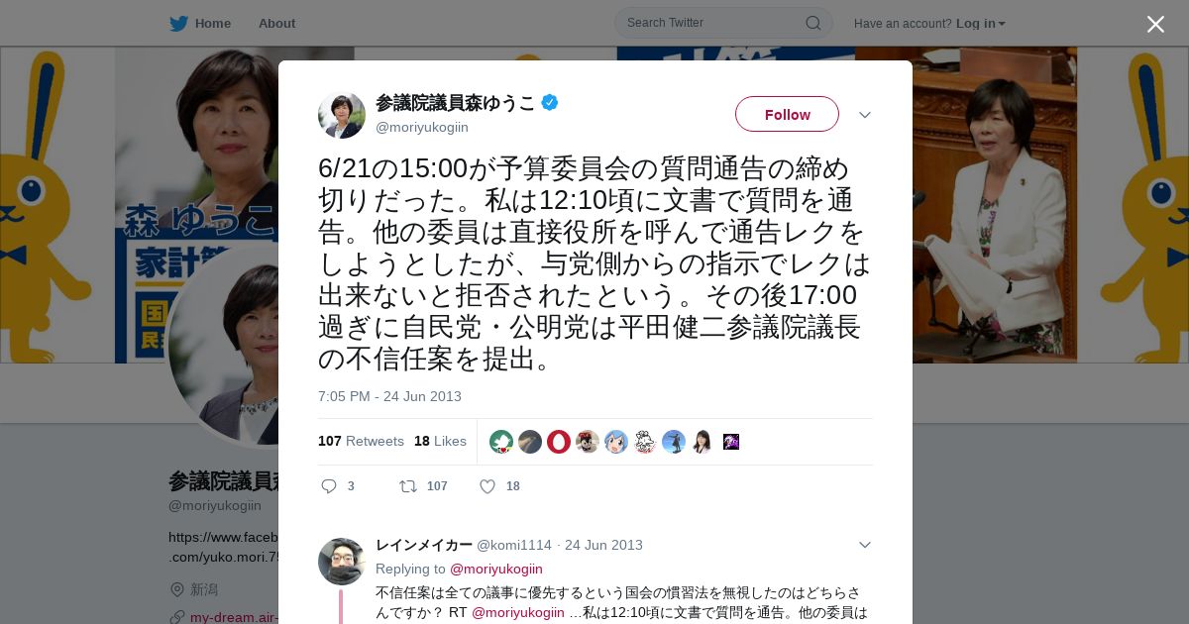This screenshot has width=1189, height=624.
Task: Open the About menu item
Action: [276, 24]
